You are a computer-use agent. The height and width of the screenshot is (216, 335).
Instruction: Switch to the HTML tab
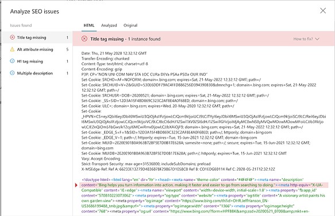pos(89,25)
